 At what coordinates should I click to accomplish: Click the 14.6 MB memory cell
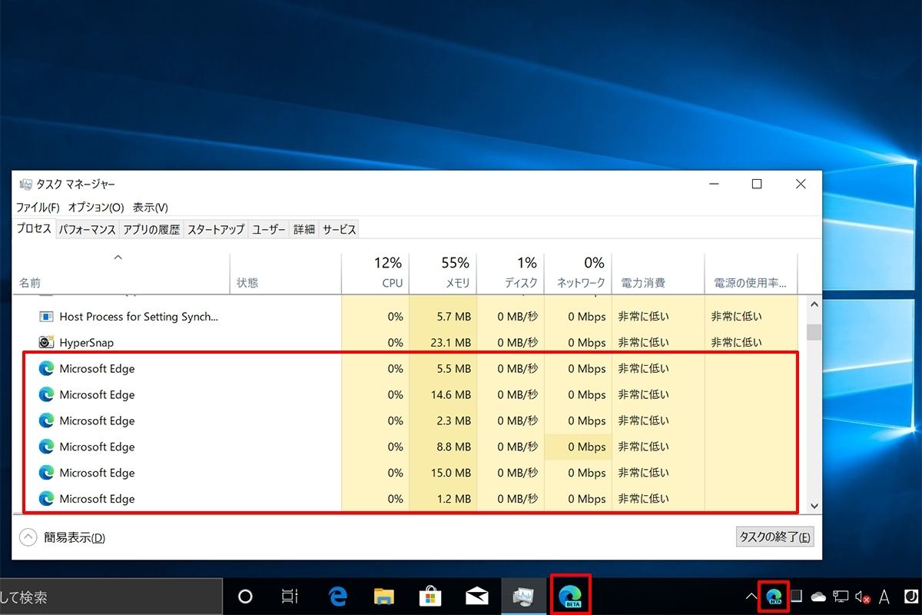click(x=443, y=395)
